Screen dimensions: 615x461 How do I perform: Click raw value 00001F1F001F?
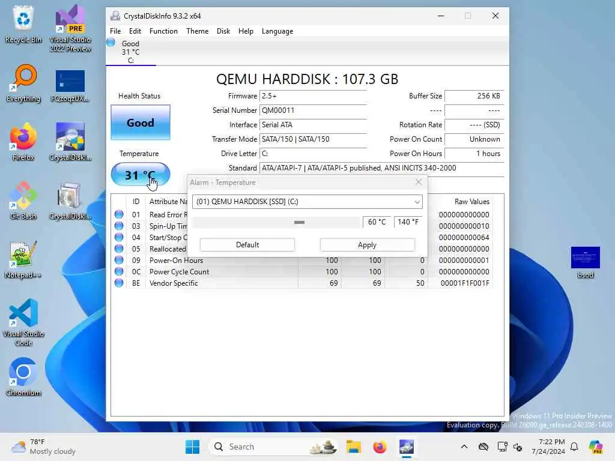pyautogui.click(x=465, y=283)
